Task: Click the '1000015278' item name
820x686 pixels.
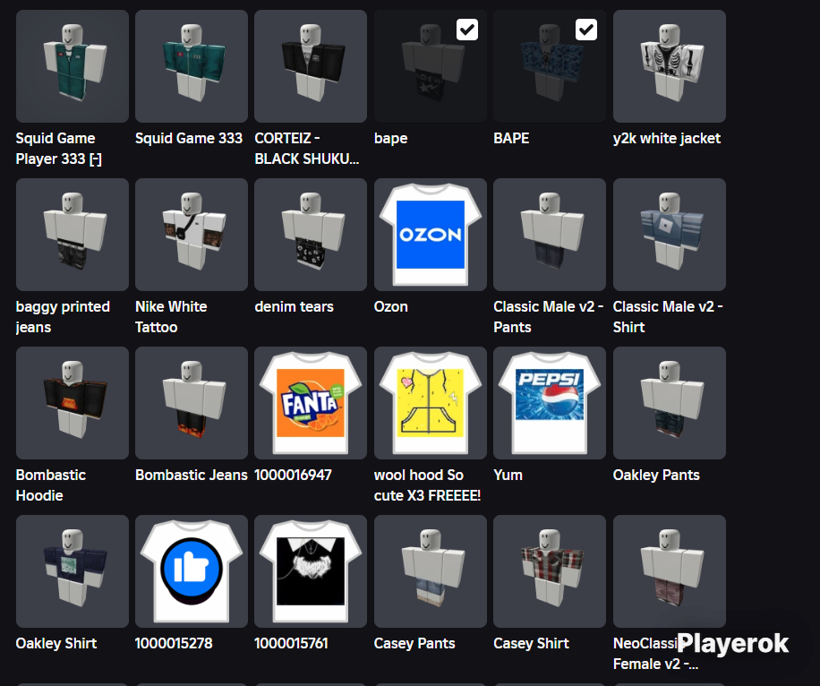Action: pos(174,644)
